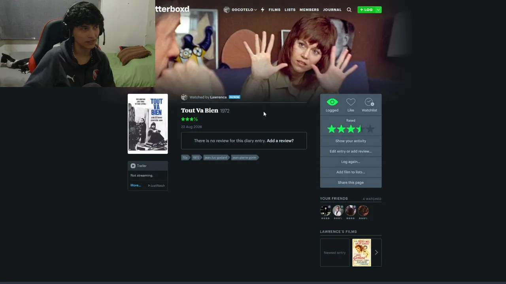Set rating to five stars in the Rated panel
The height and width of the screenshot is (284, 506).
(x=370, y=129)
